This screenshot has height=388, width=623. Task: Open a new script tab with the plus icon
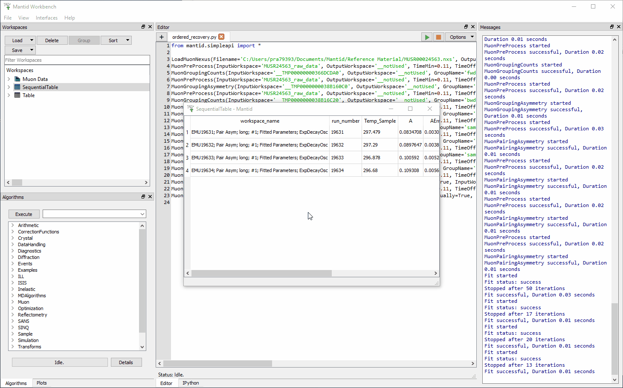pyautogui.click(x=161, y=37)
